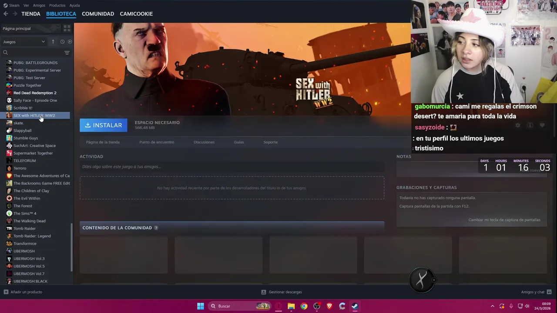Open Página de la tienda link
The image size is (557, 313).
tap(103, 142)
